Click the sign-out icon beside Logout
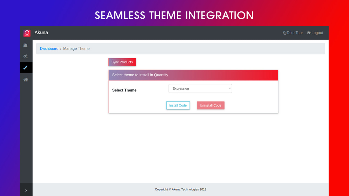Image resolution: width=349 pixels, height=196 pixels. click(308, 33)
